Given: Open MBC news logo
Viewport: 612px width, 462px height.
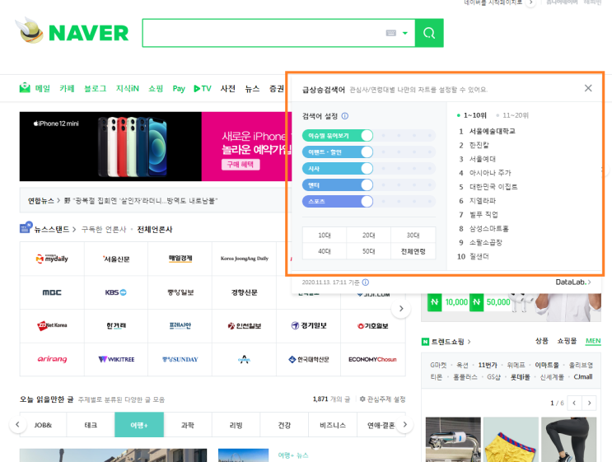Looking at the screenshot, I should [52, 292].
